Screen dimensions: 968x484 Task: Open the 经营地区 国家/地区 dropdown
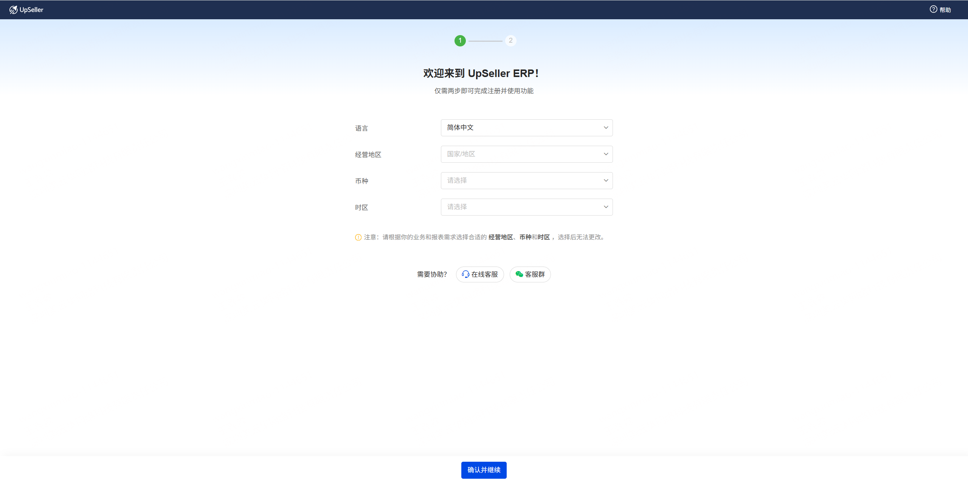[526, 154]
